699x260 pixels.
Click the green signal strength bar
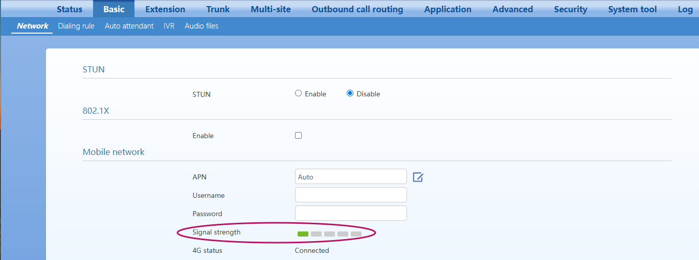(303, 234)
